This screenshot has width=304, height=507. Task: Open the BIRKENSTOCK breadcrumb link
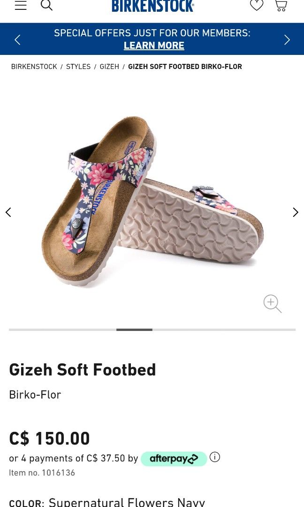(x=34, y=67)
